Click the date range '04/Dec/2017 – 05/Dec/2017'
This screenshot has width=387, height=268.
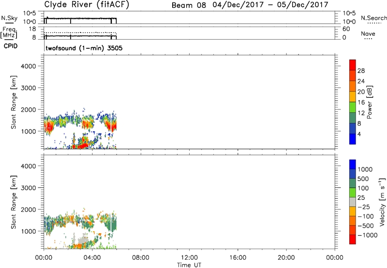tap(270, 5)
